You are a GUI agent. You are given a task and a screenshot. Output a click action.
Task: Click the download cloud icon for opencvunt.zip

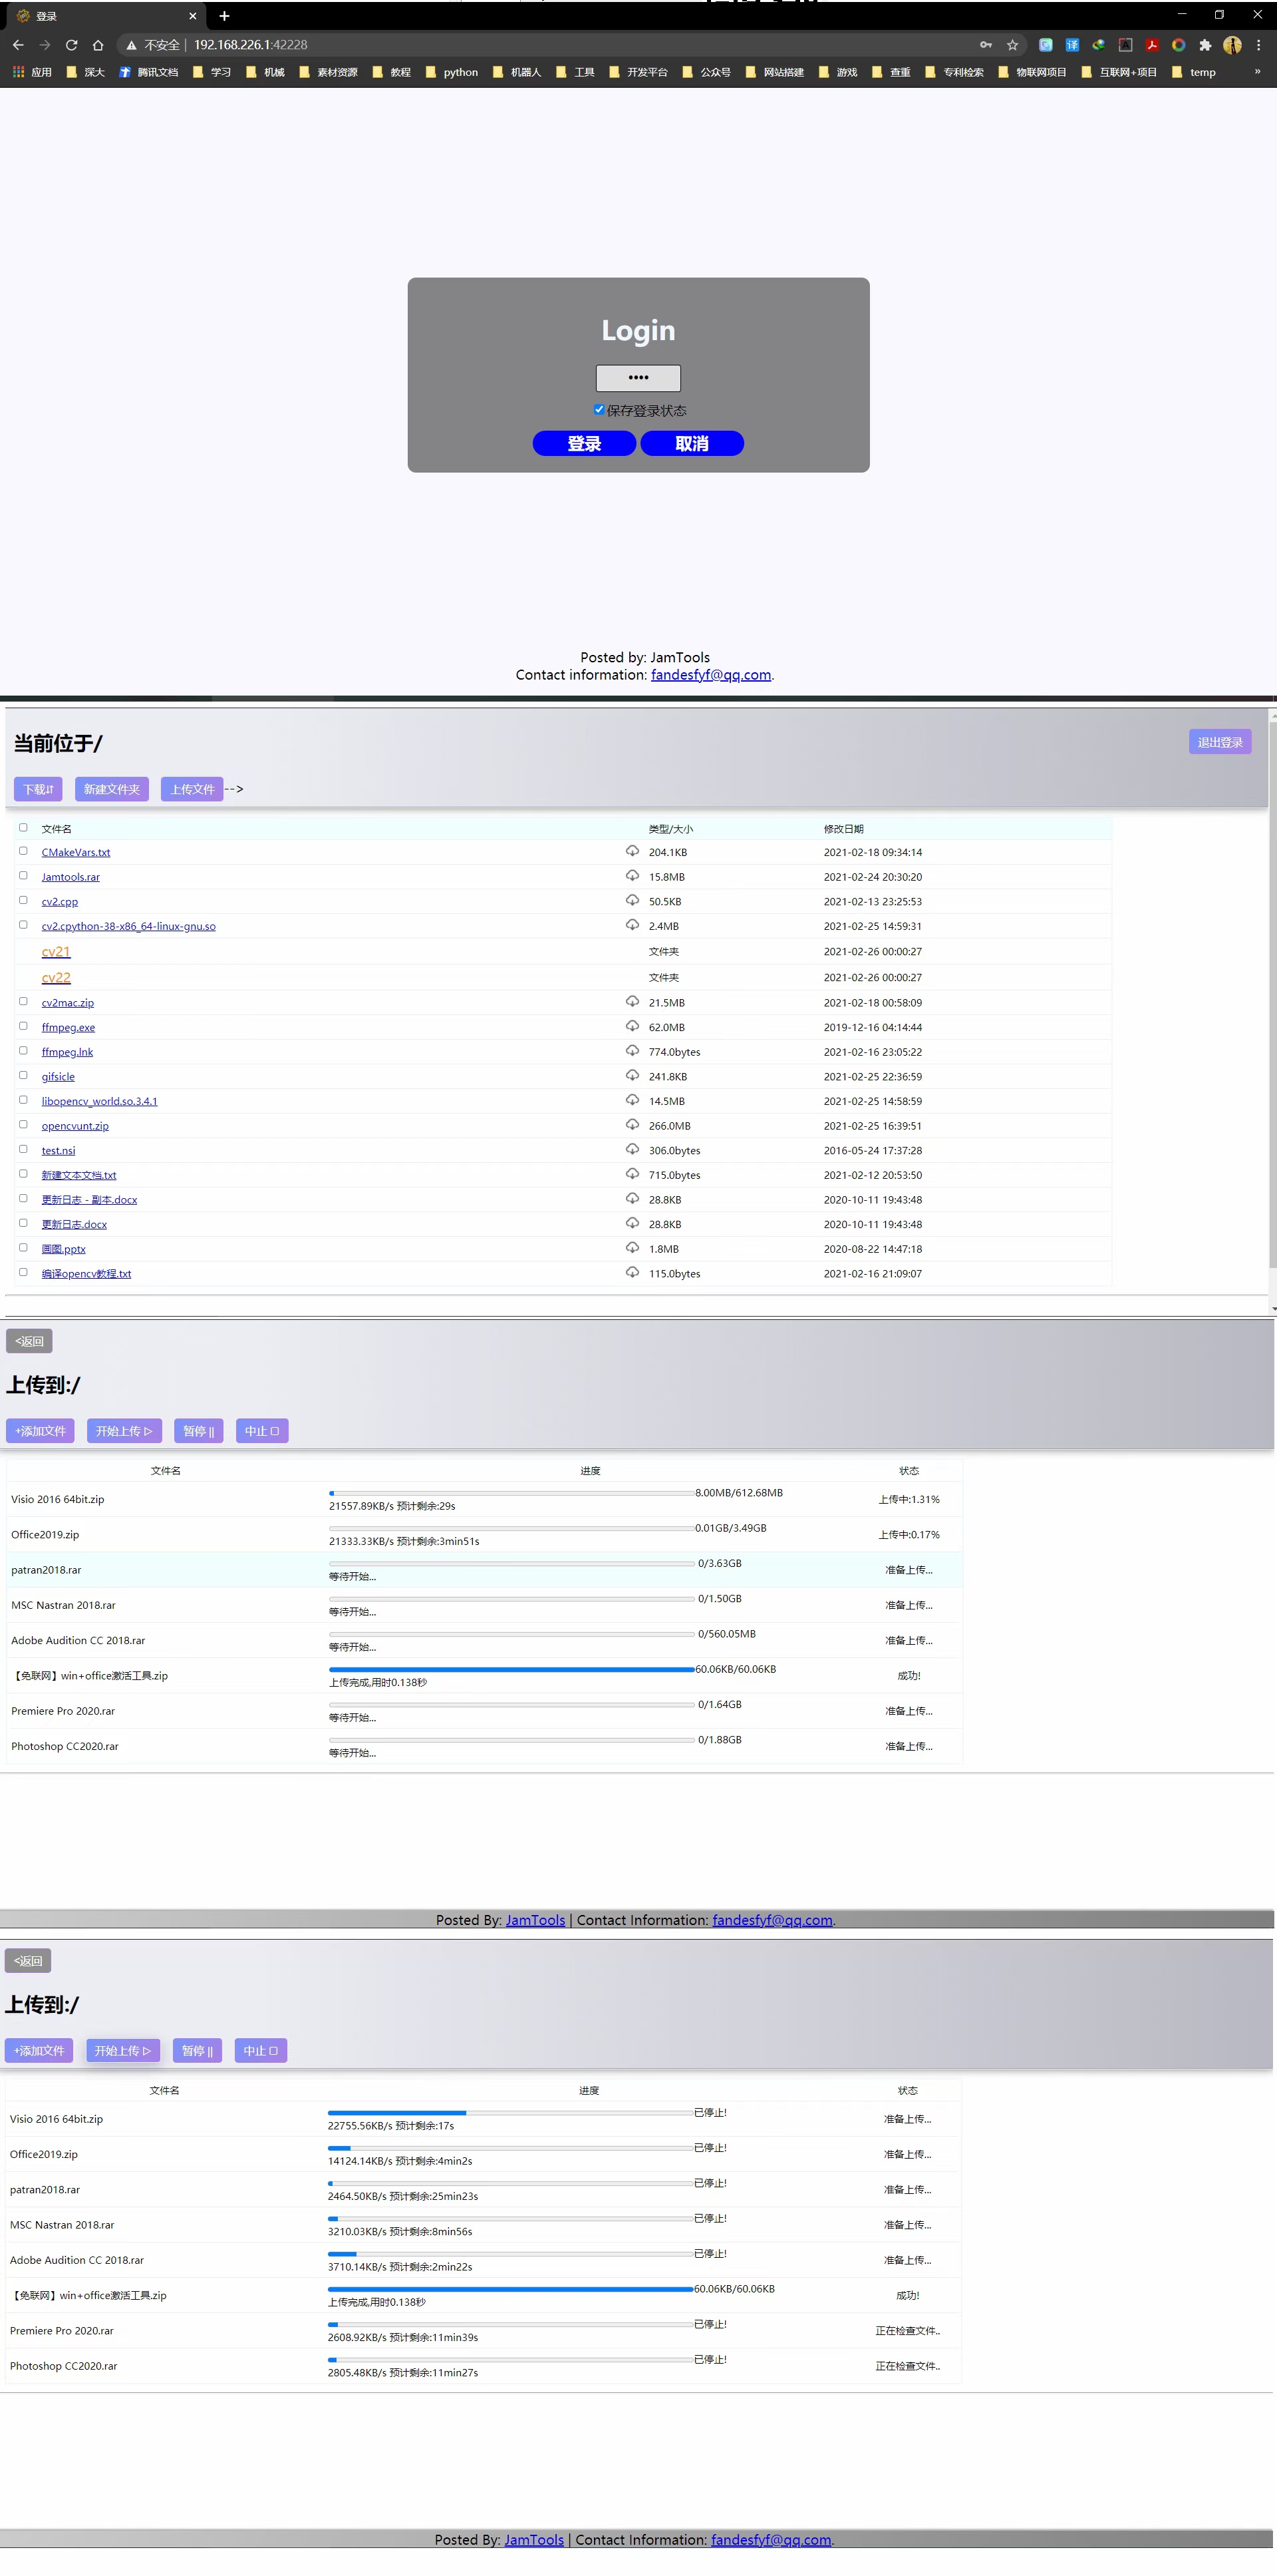click(x=631, y=1124)
